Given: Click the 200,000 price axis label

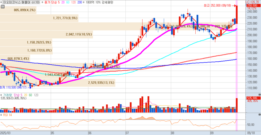Looking at the screenshot, I should coord(252,35).
